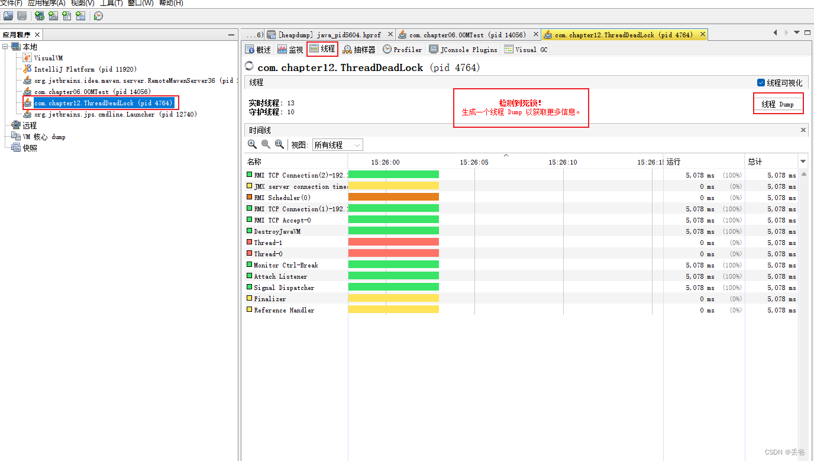Click the clock-shaped toolbar icon
The width and height of the screenshot is (814, 461).
98,16
